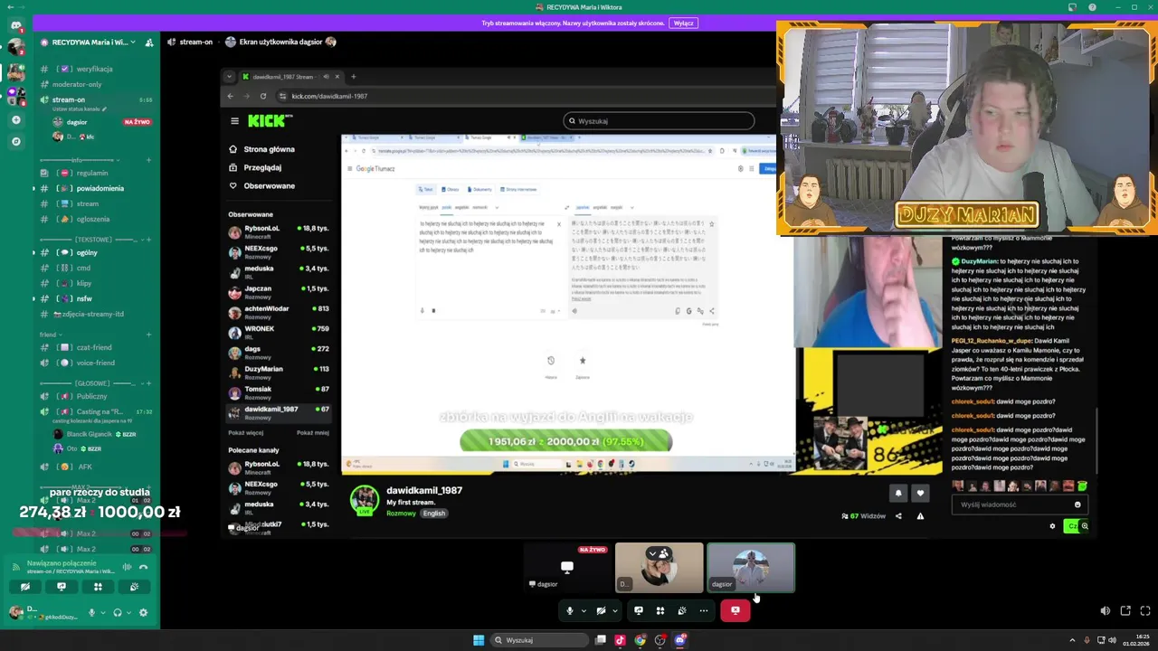Viewport: 1158px width, 651px height.
Task: Open activities button in voice panel
Action: click(x=98, y=587)
